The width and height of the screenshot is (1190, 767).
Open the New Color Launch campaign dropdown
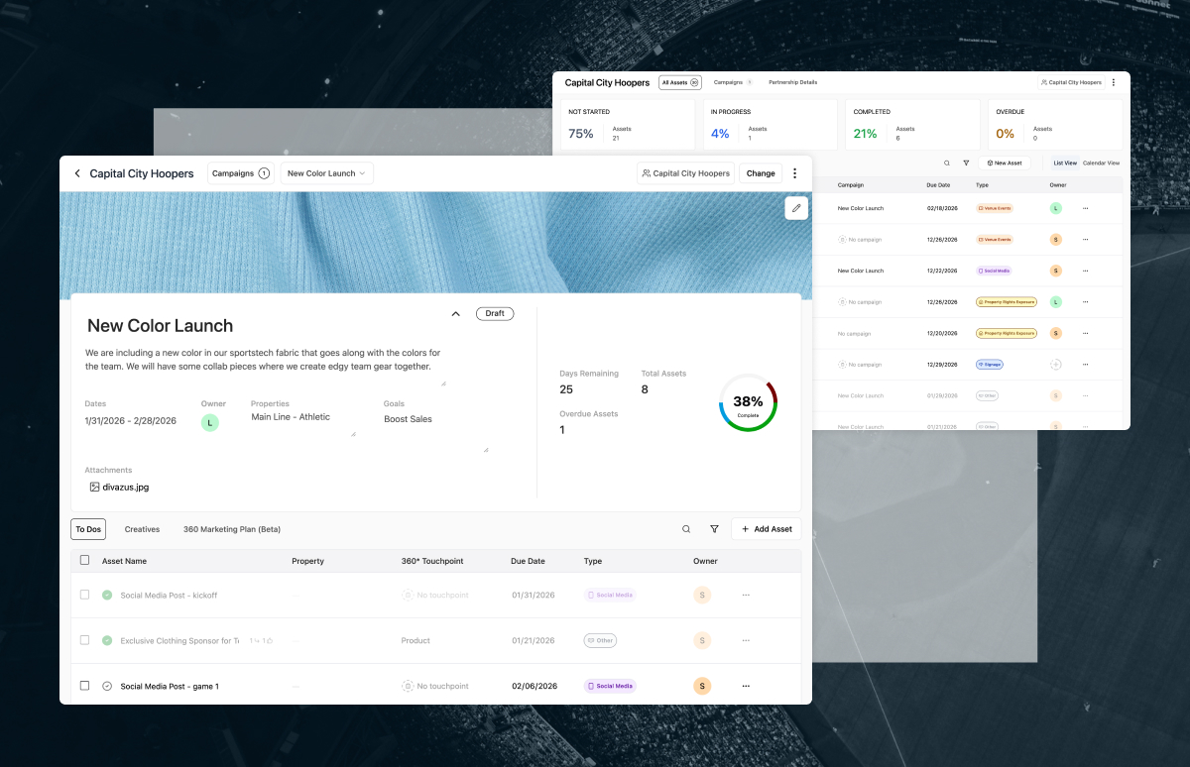click(x=326, y=172)
